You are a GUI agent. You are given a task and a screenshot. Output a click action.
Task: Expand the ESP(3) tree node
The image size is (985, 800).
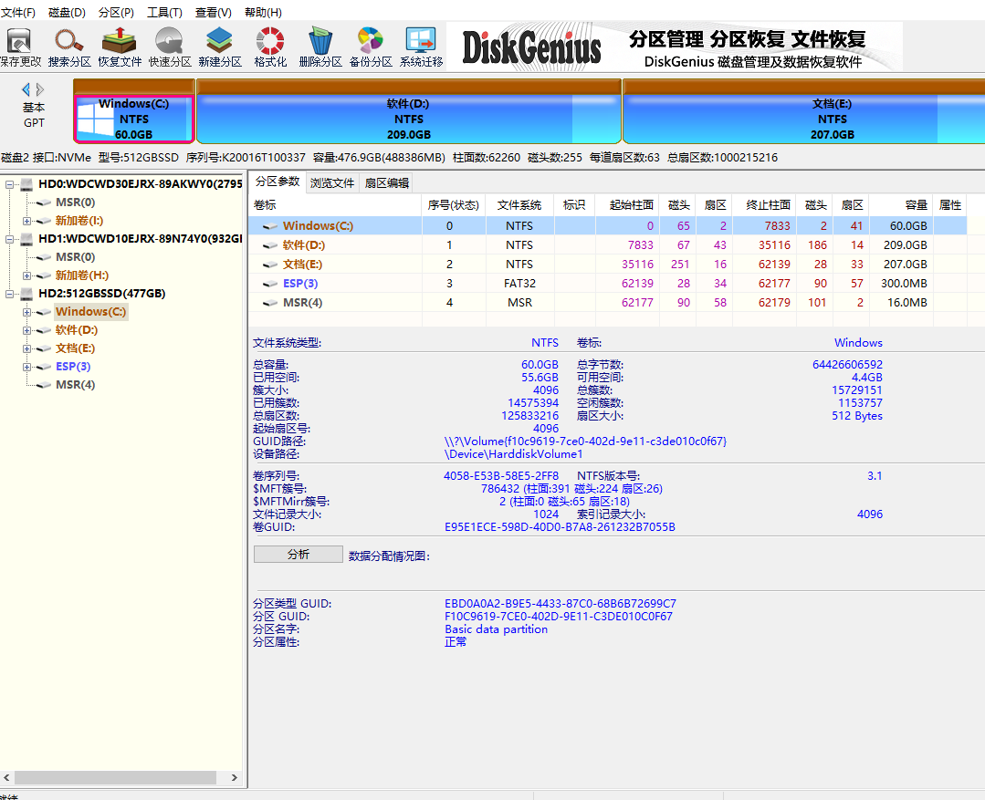[x=27, y=366]
